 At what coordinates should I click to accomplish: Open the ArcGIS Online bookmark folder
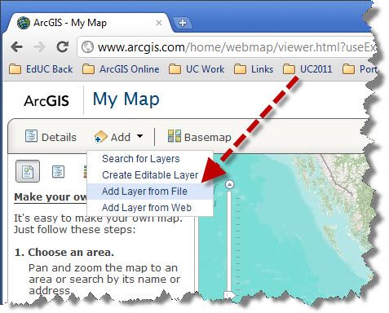point(121,69)
